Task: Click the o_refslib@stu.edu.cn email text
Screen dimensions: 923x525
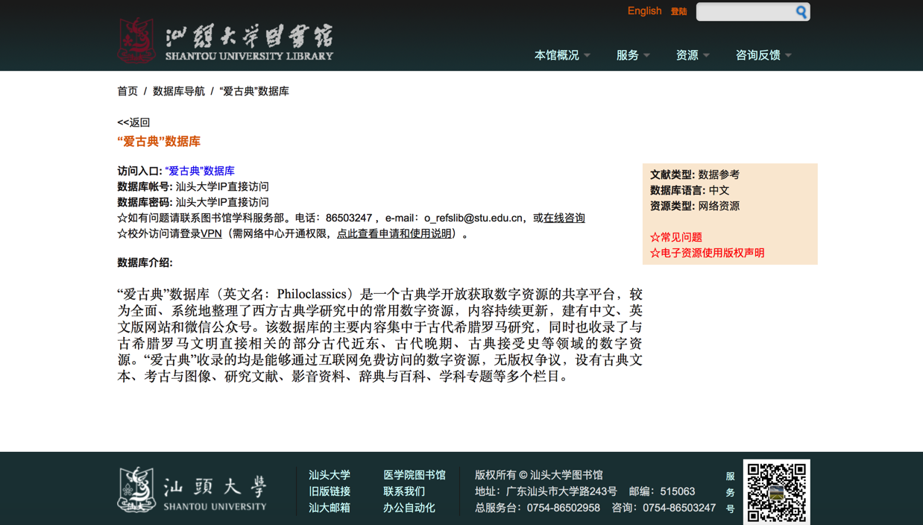Action: coord(473,218)
